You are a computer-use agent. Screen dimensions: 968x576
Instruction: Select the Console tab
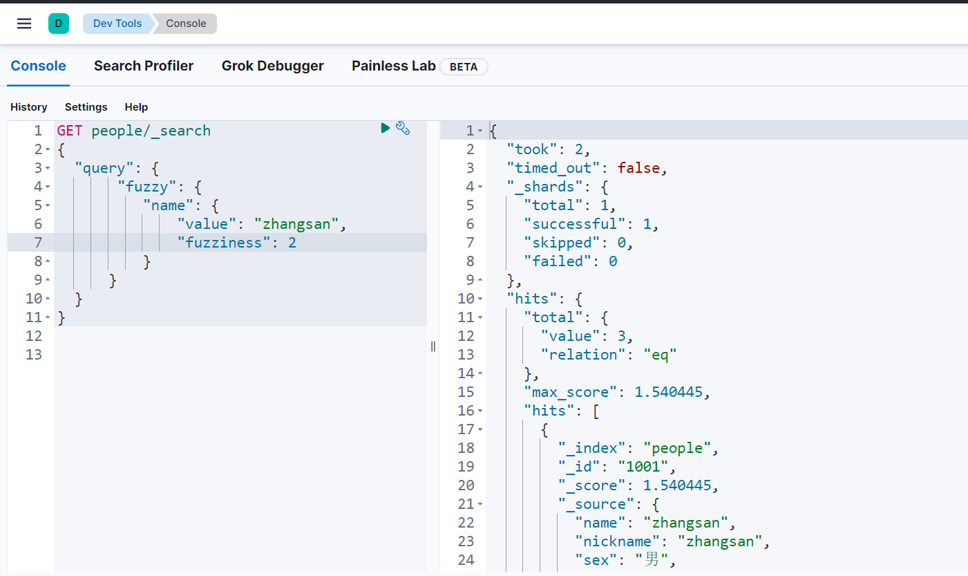[x=39, y=66]
